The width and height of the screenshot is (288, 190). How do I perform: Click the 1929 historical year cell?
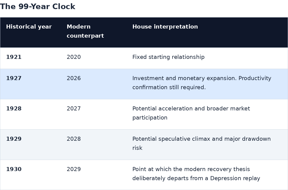click(x=14, y=139)
